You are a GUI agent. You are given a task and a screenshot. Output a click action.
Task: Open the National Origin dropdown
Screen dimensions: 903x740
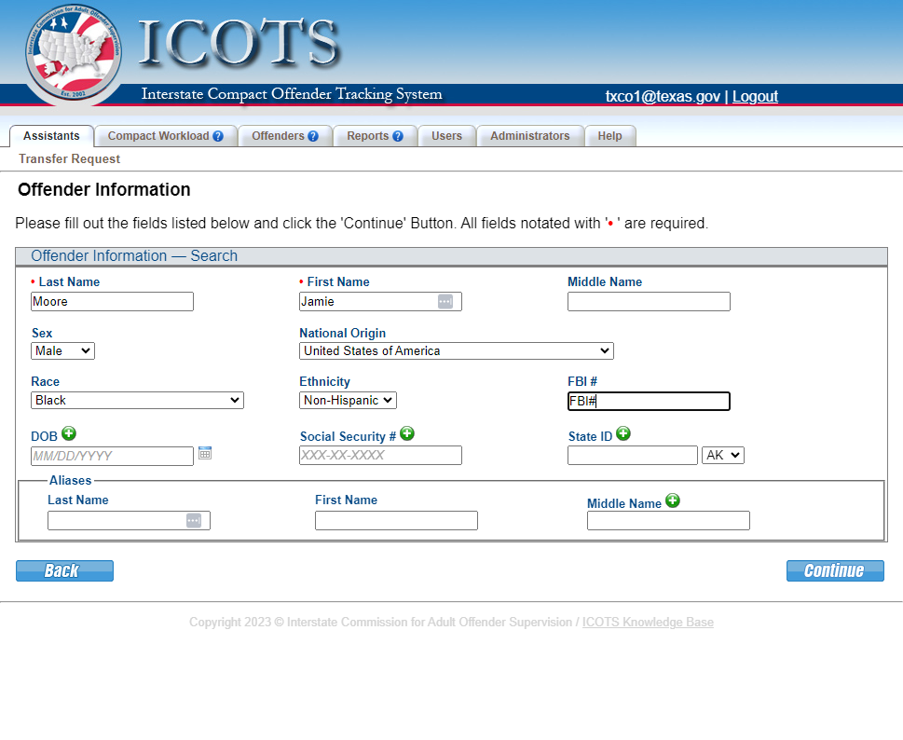coord(456,350)
